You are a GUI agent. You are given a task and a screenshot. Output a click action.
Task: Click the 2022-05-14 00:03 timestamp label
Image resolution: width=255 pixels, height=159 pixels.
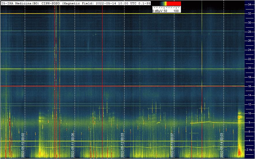222,146
